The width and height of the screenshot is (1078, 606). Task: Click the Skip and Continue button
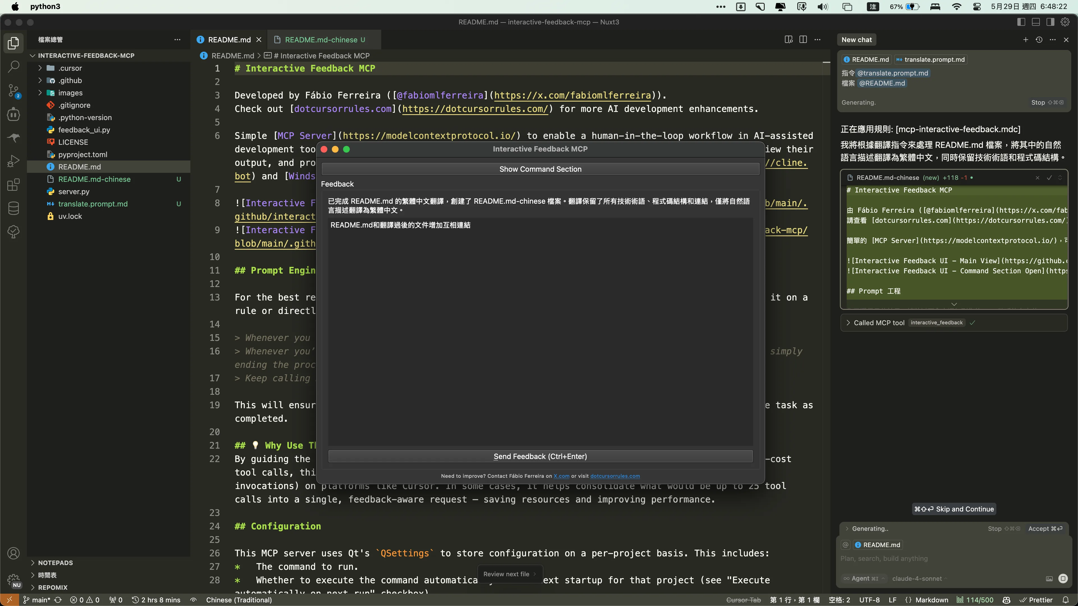tap(954, 509)
